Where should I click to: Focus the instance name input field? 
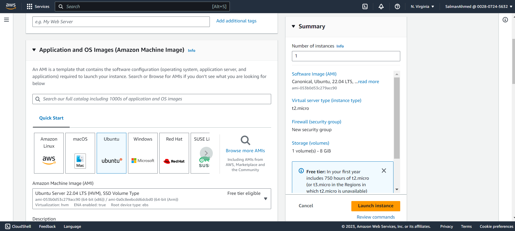point(121,22)
